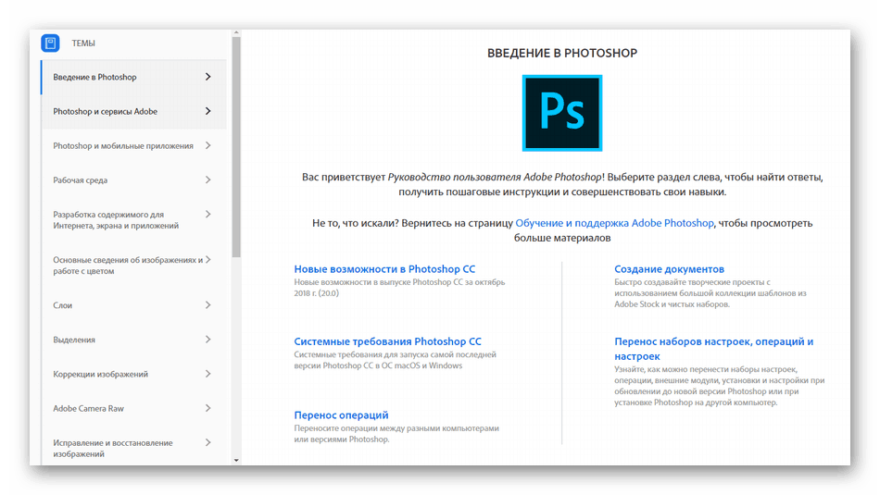Click the sidebar scrollbar down arrow
Viewport: 880px width, 495px height.
[x=236, y=460]
